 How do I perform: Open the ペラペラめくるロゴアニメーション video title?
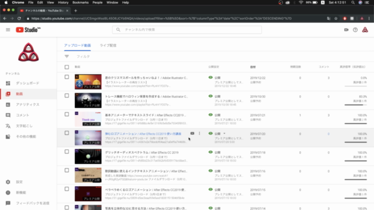[x=146, y=190]
